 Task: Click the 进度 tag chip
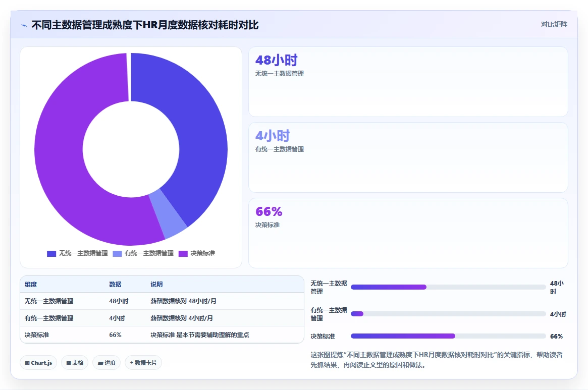(x=106, y=363)
